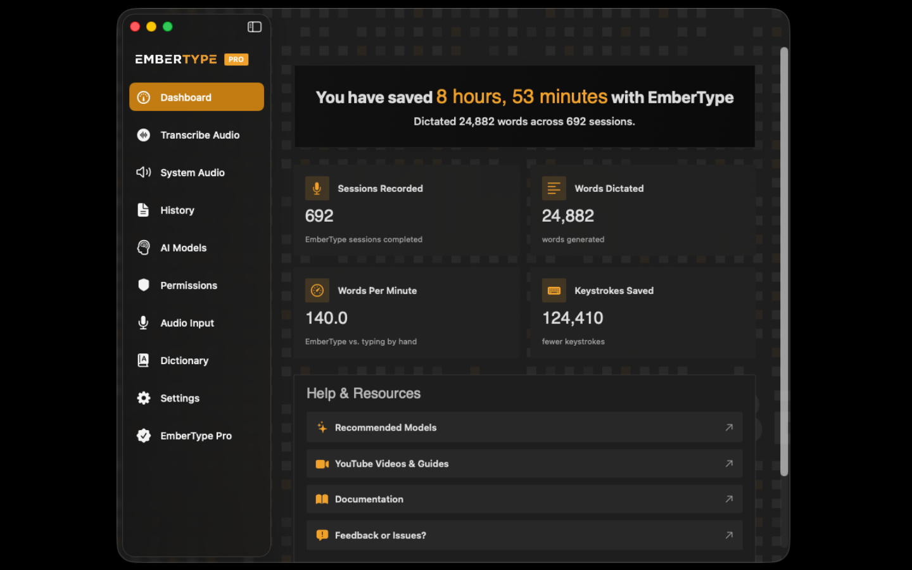Open the Transcribe Audio section
912x570 pixels.
point(196,135)
